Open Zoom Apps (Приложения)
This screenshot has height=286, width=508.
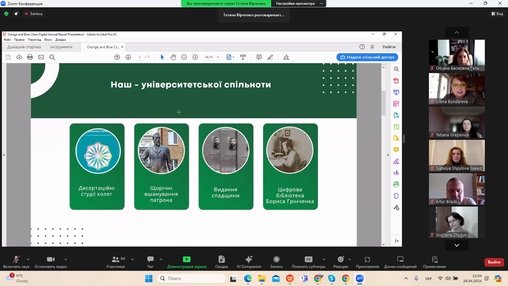point(367,262)
